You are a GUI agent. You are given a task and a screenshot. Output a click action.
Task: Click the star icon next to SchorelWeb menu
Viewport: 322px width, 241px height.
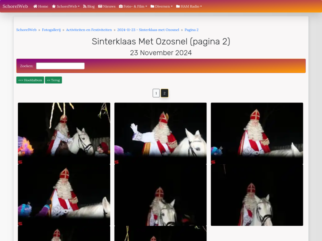tap(54, 6)
